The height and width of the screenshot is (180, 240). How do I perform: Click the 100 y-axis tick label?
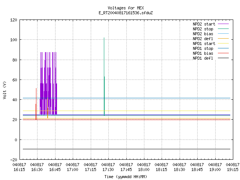[x=13, y=40]
